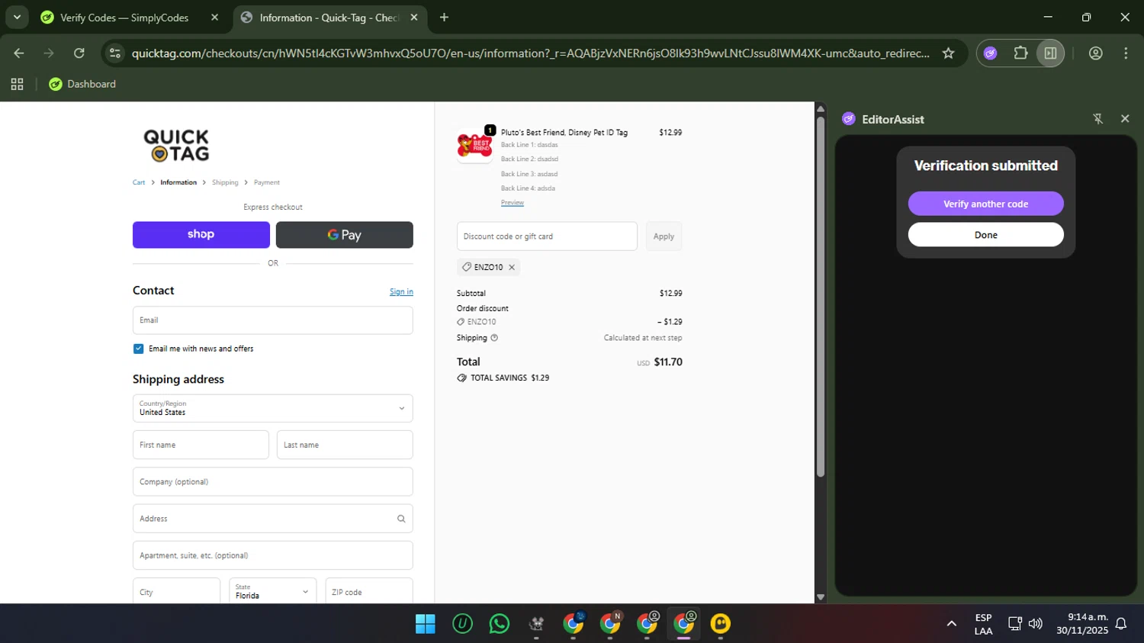Open the green U app in taskbar

pyautogui.click(x=462, y=624)
